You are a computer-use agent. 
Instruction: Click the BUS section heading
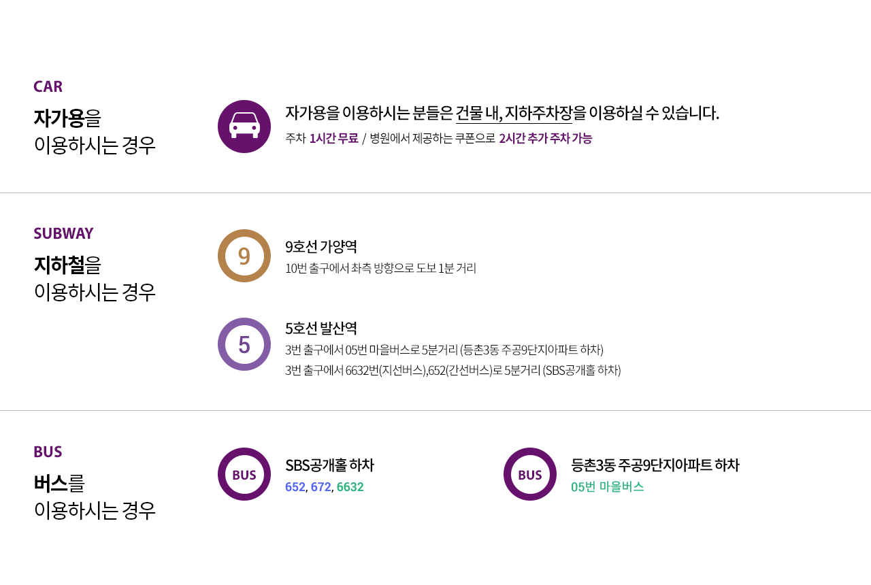48,452
